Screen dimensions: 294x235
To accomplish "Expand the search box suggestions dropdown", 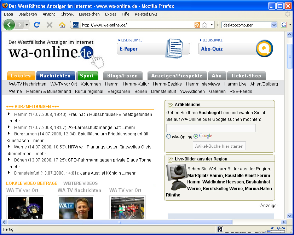I will pos(274,25).
